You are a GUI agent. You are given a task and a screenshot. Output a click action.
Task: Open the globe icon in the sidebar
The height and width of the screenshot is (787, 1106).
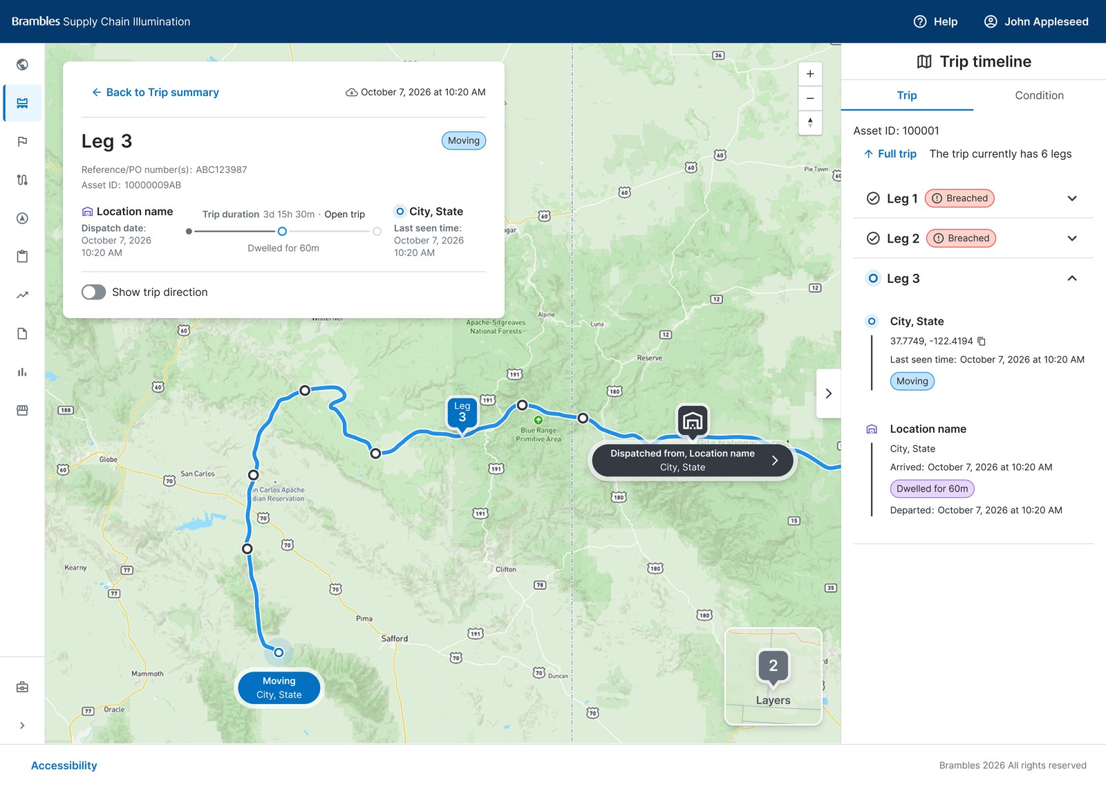click(x=22, y=64)
